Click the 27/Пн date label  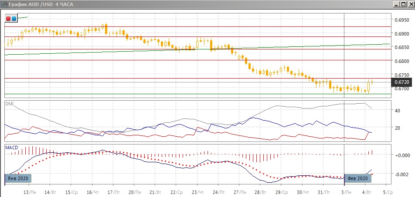click(x=239, y=191)
